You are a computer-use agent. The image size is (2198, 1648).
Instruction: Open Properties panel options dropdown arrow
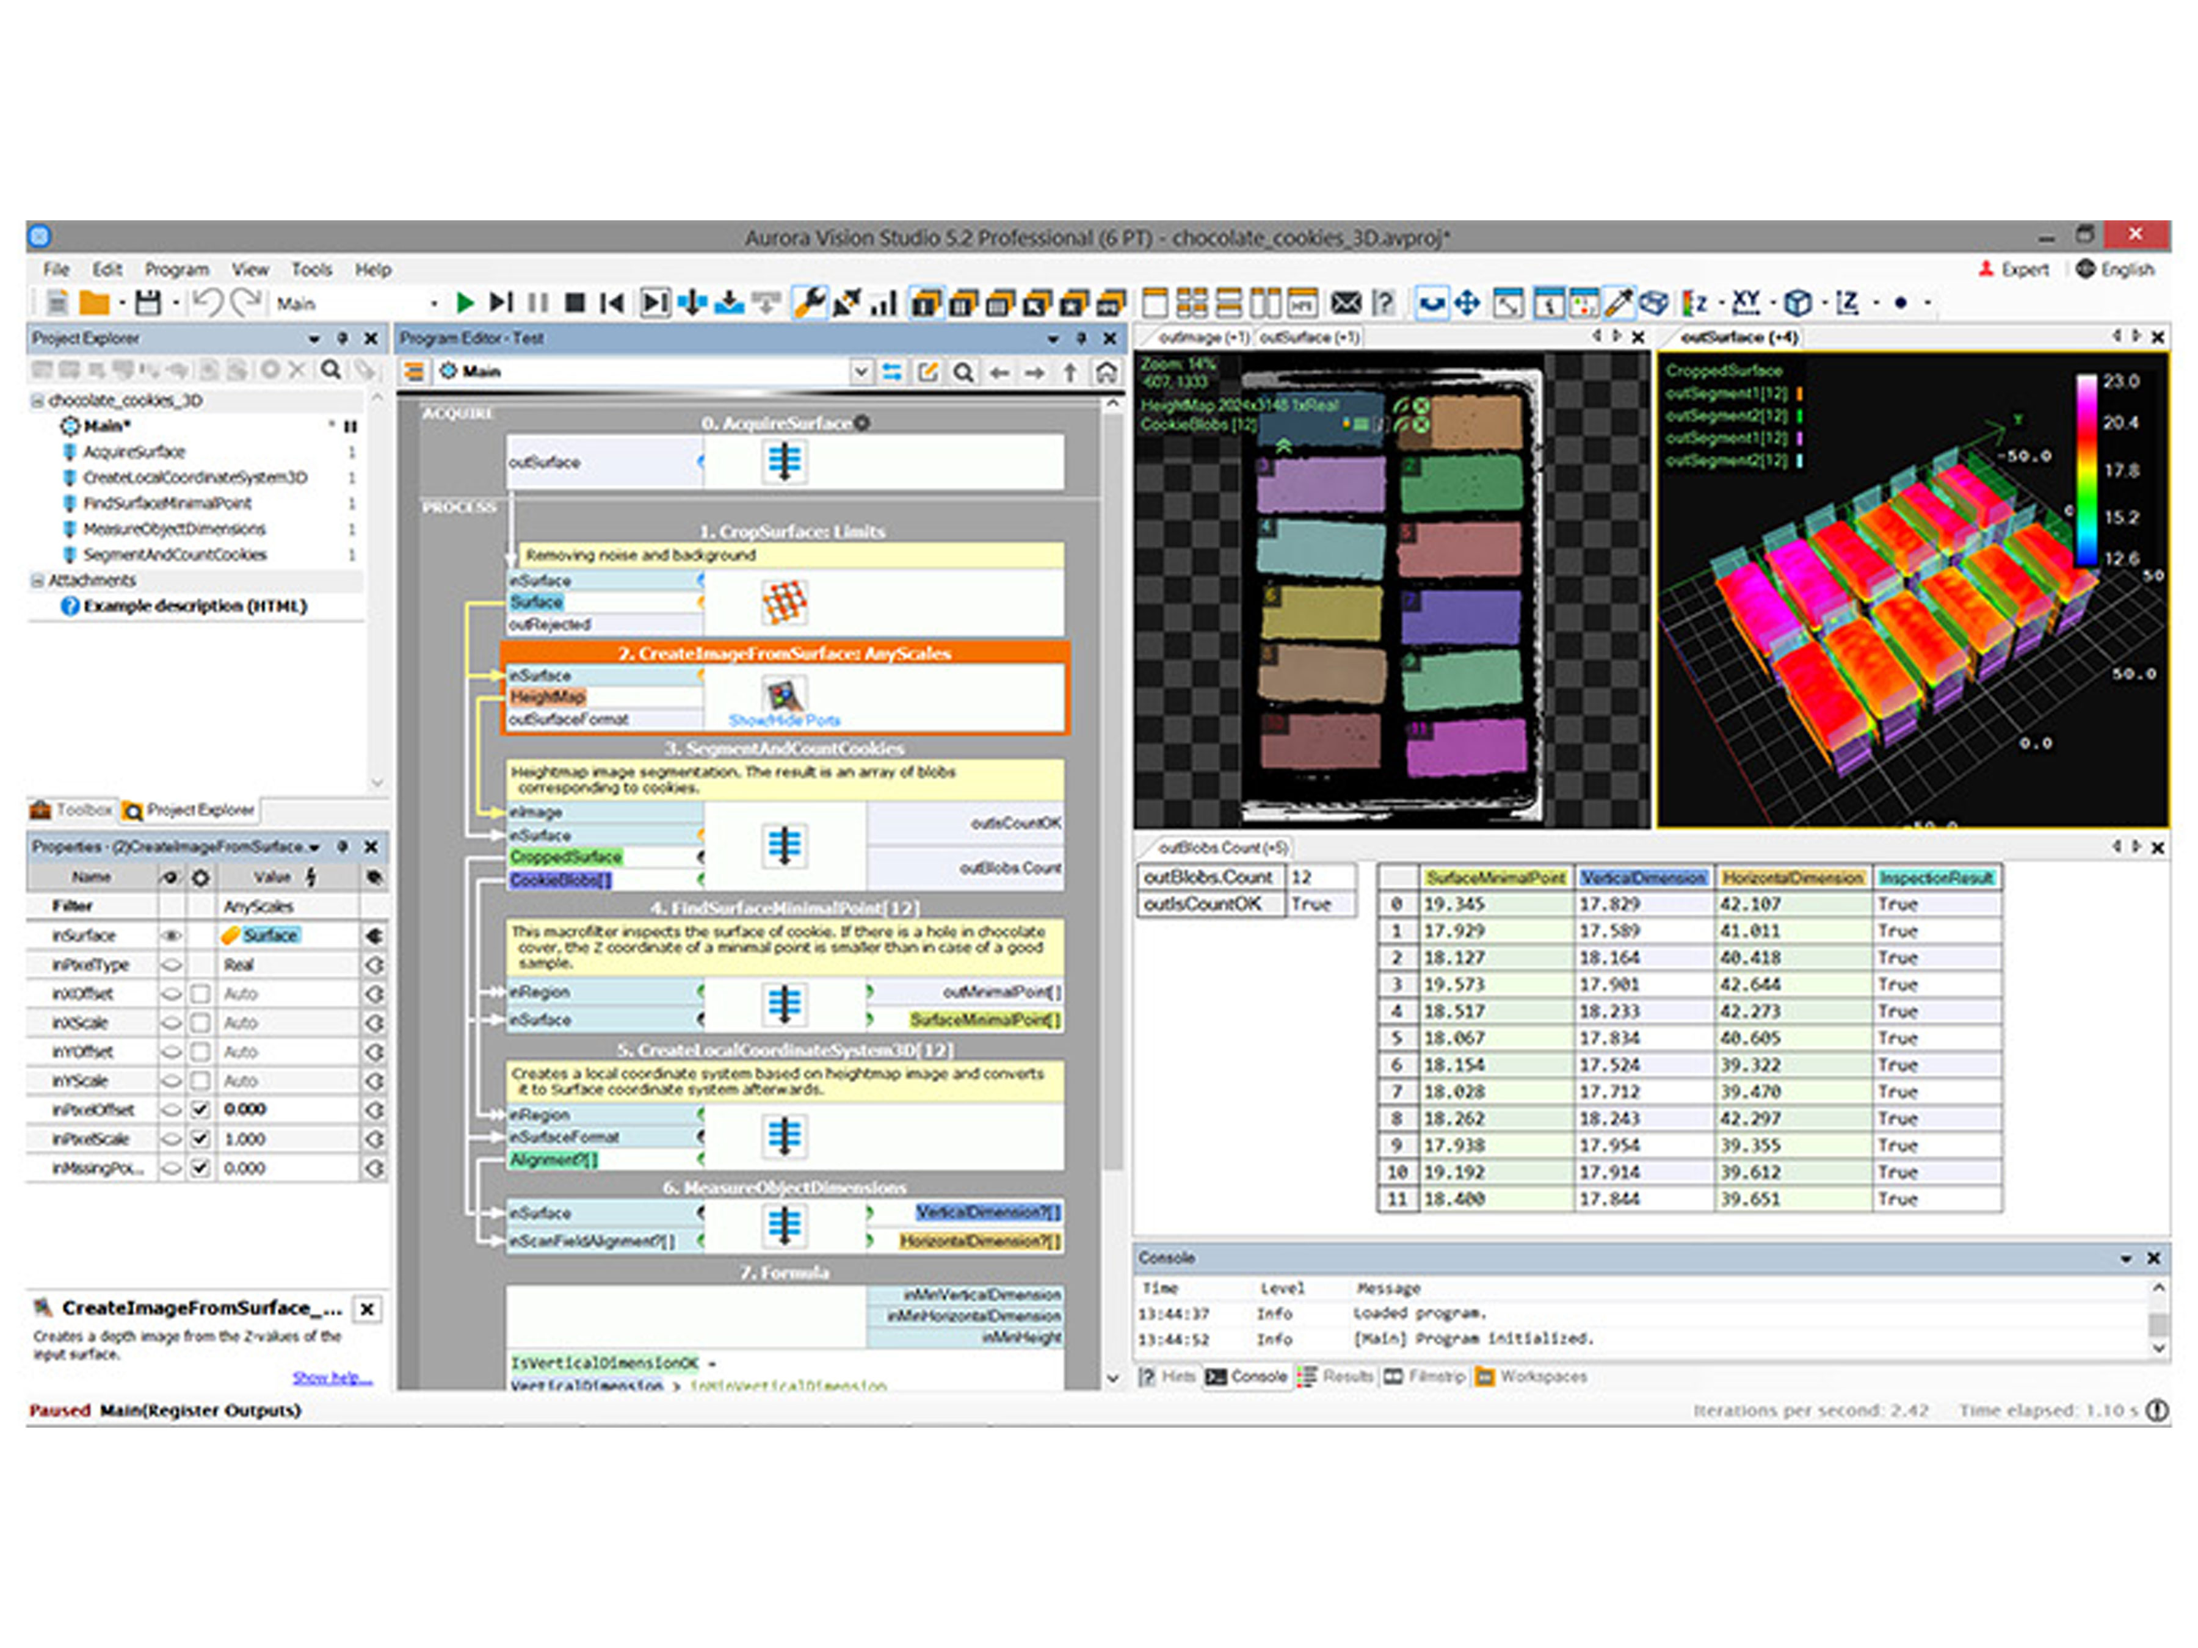314,847
